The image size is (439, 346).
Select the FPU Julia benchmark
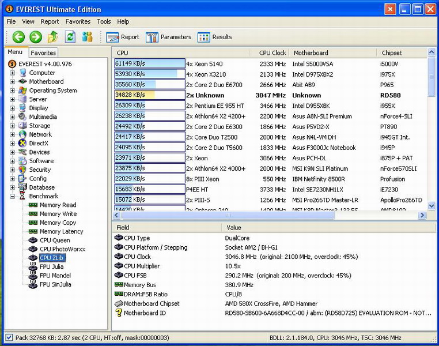pos(51,267)
